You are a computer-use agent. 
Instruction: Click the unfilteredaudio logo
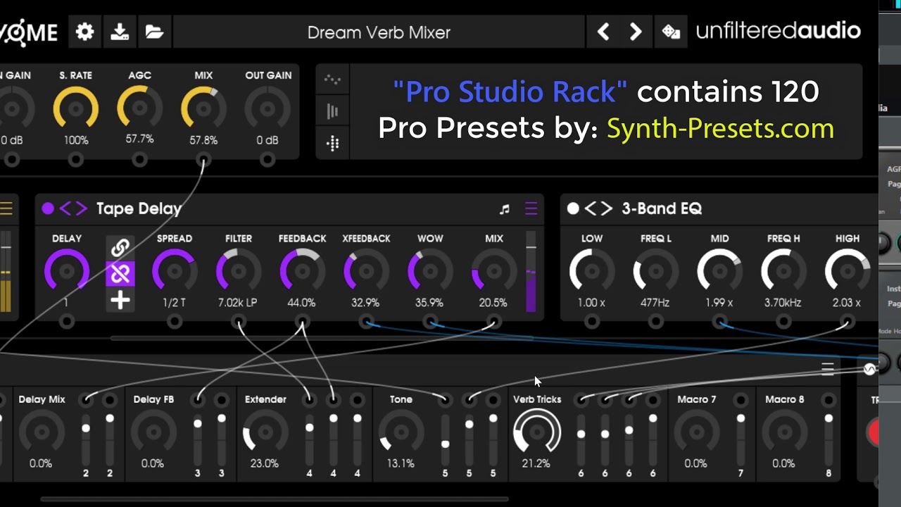coord(778,31)
